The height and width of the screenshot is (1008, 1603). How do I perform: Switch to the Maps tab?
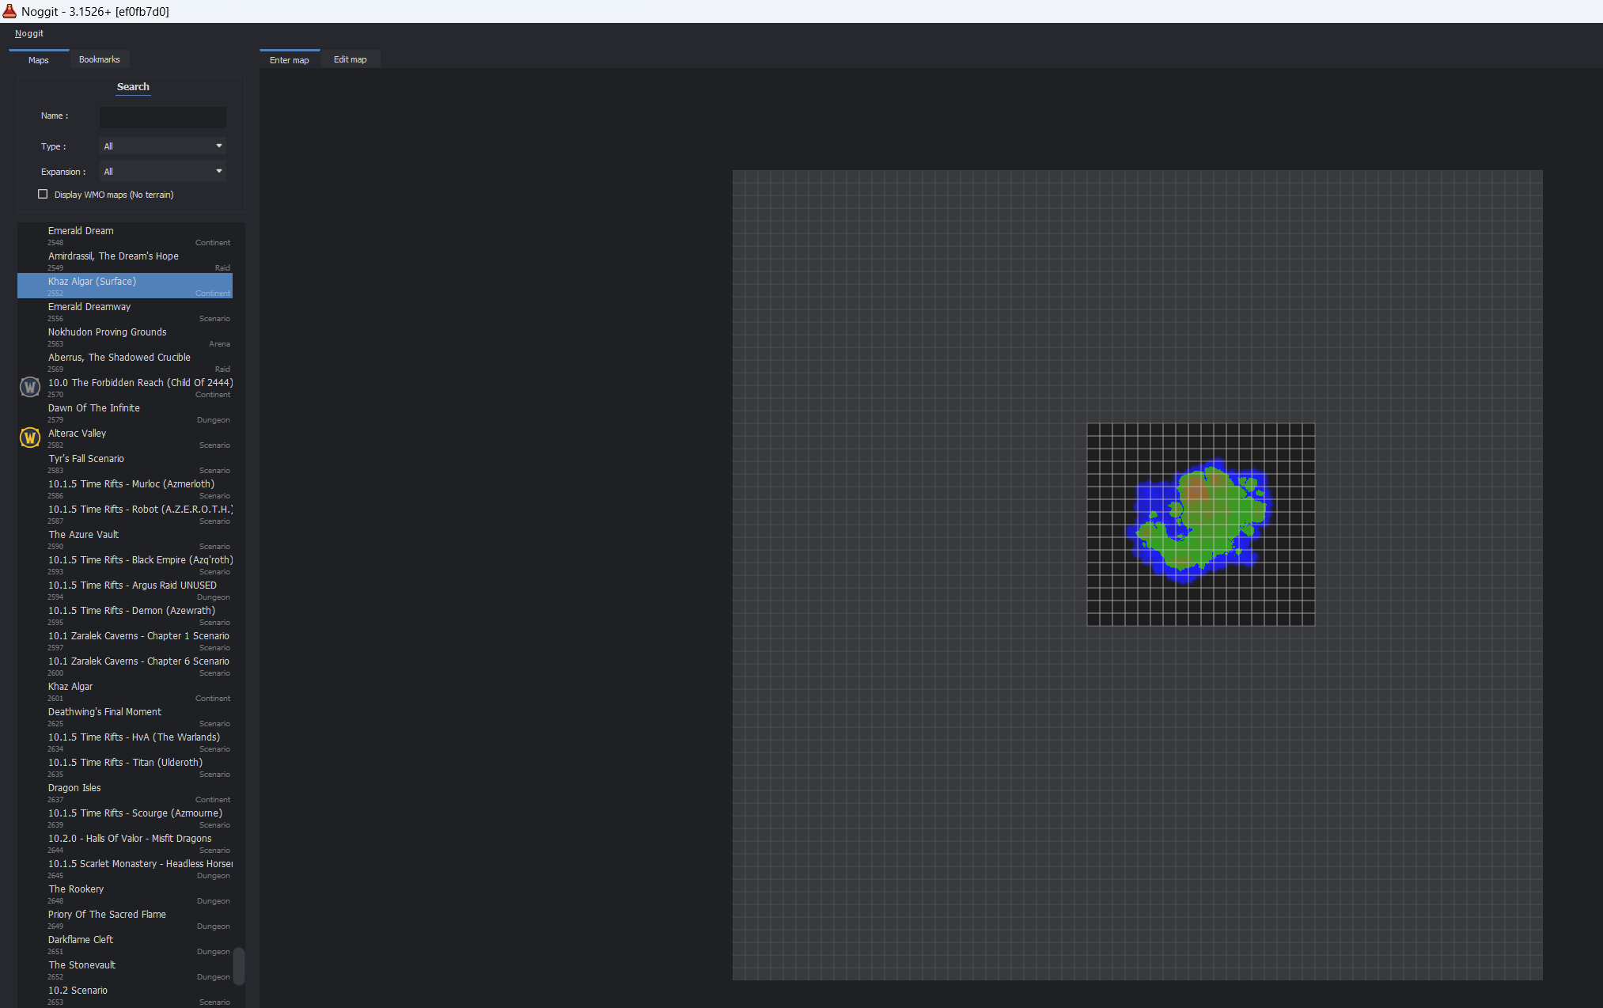click(x=39, y=60)
